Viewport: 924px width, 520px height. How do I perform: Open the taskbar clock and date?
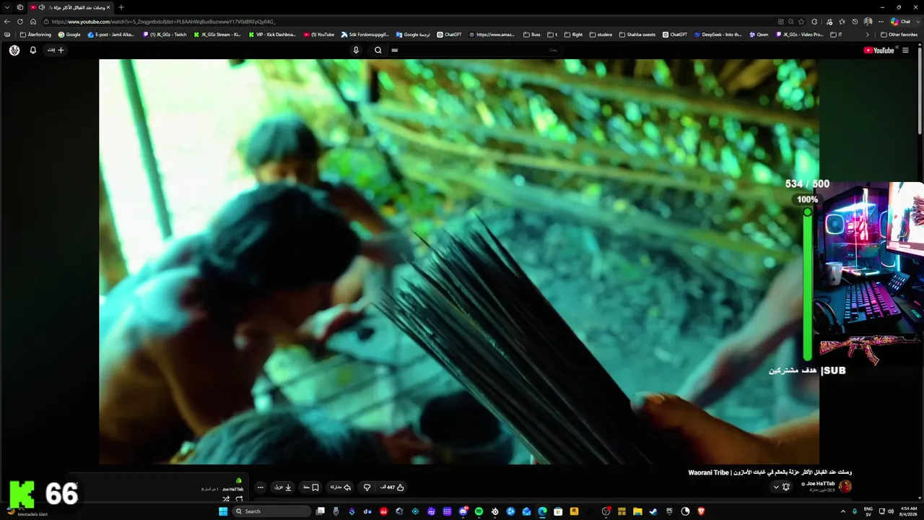[x=908, y=511]
